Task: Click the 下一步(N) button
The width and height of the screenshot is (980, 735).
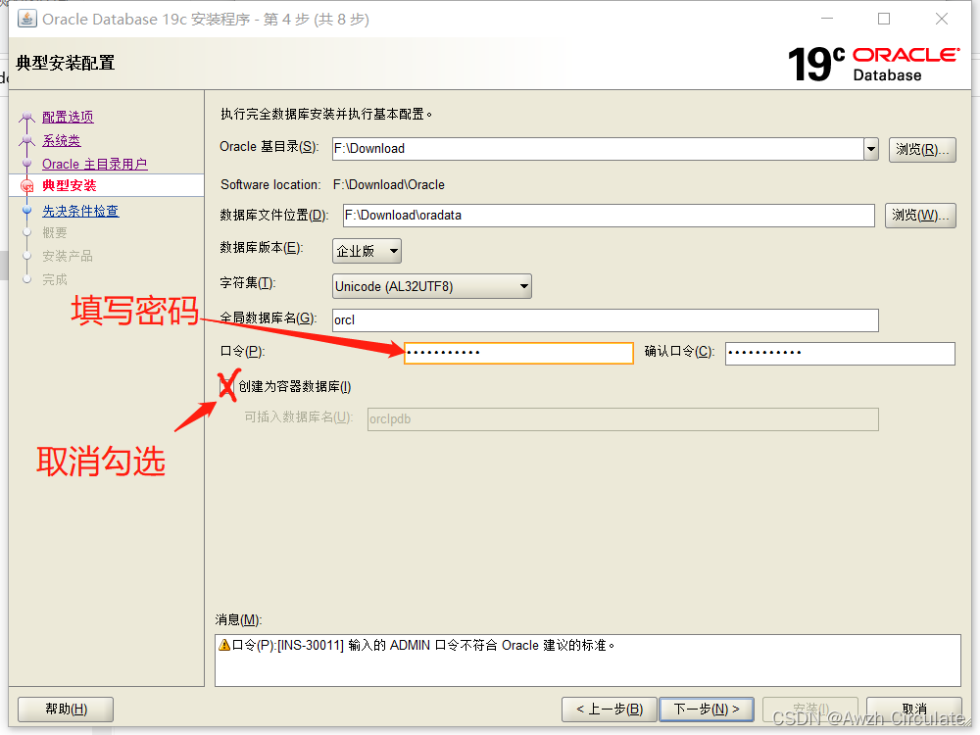Action: (707, 709)
